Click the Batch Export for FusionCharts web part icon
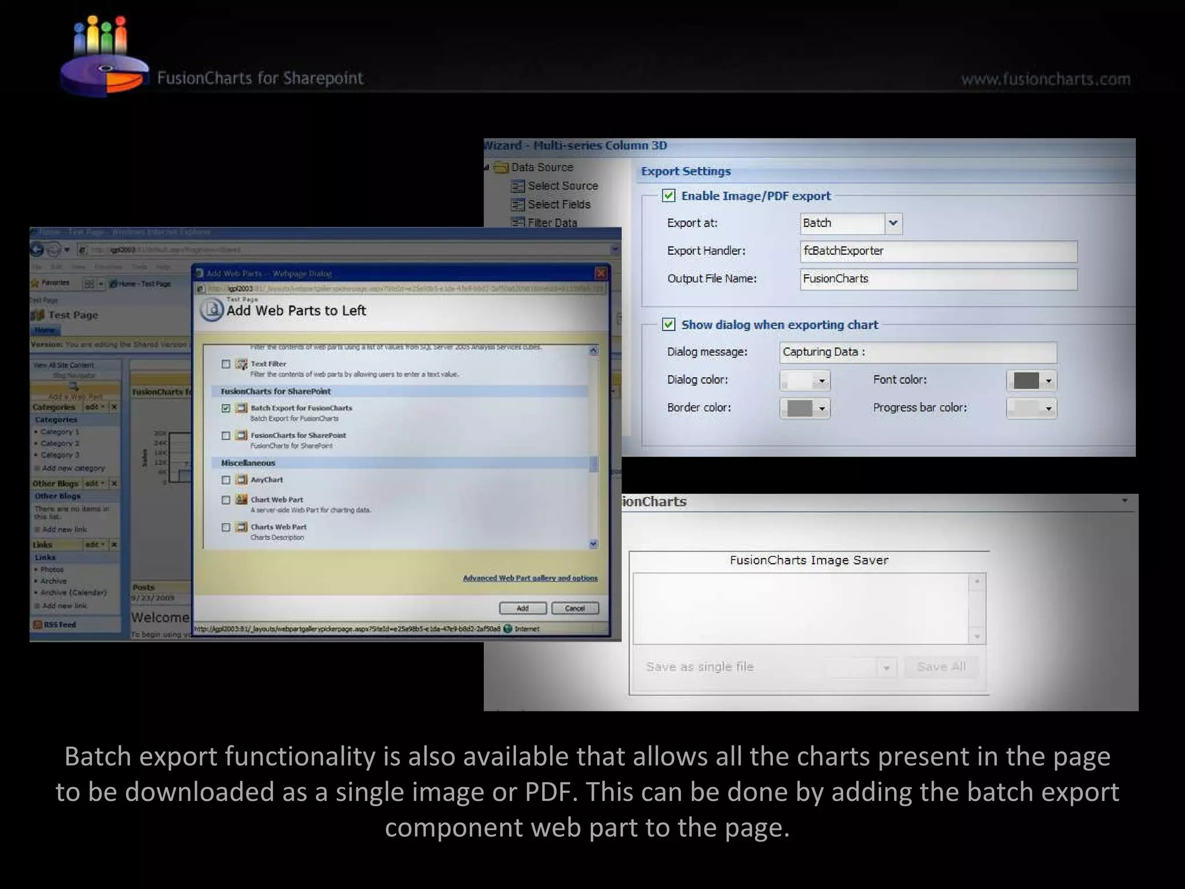This screenshot has height=889, width=1185. (242, 408)
